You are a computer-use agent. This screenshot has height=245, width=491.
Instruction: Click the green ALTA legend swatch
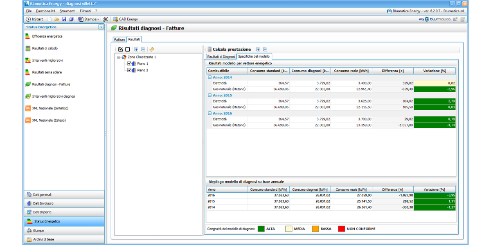coord(261,229)
